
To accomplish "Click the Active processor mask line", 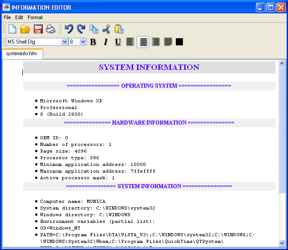I will click(77, 178).
